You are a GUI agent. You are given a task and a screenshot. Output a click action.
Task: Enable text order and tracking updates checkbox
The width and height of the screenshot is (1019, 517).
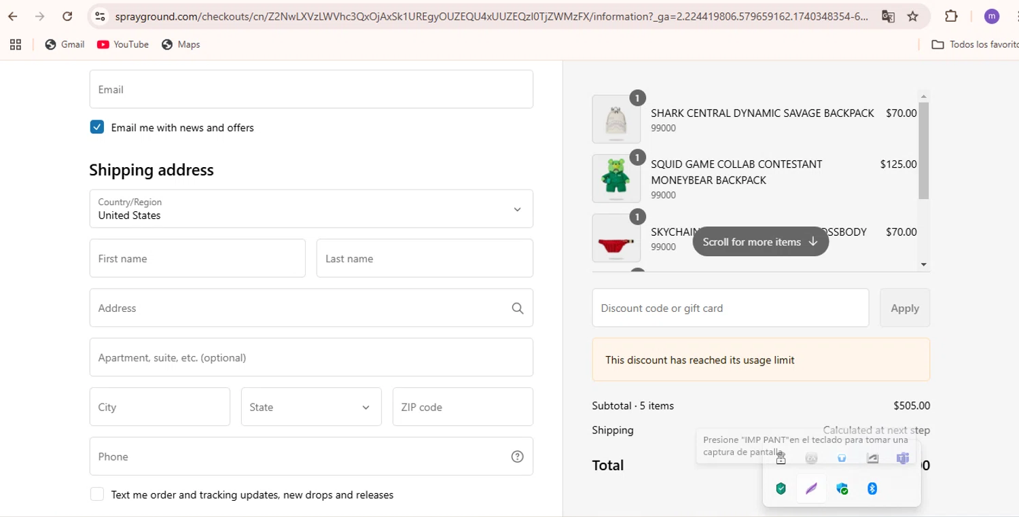point(97,495)
